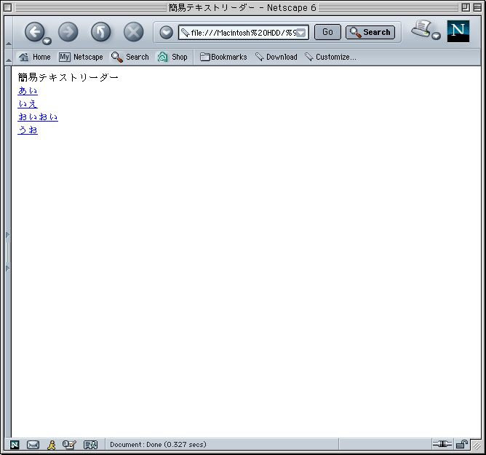Open the URL history dropdown arrow
Viewport: 486px width, 455px height.
pos(302,33)
